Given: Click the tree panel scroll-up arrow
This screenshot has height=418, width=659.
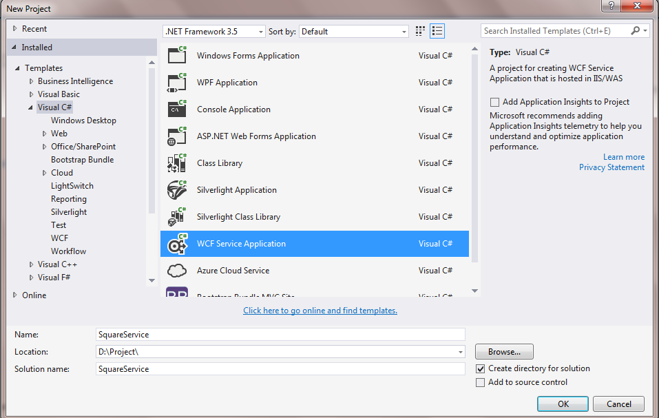Looking at the screenshot, I should point(151,63).
